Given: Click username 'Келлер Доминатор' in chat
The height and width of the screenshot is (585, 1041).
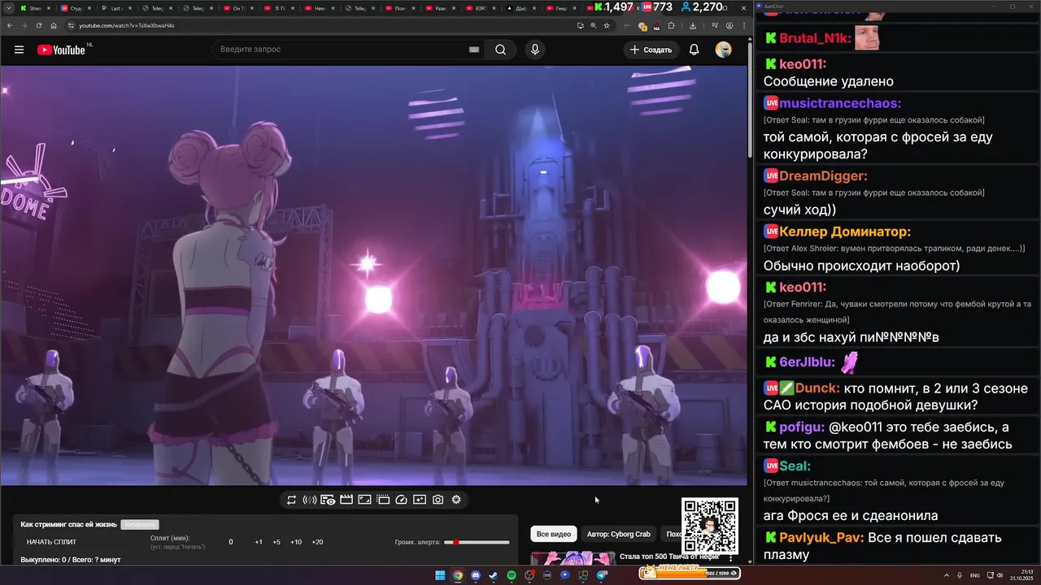Looking at the screenshot, I should [x=845, y=232].
